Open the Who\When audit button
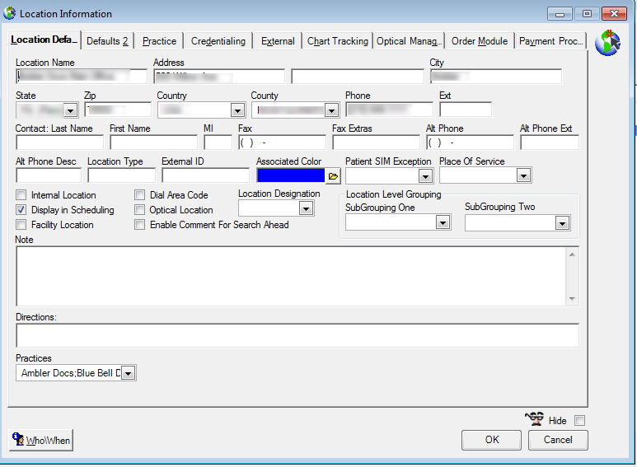The height and width of the screenshot is (467, 637). 41,440
